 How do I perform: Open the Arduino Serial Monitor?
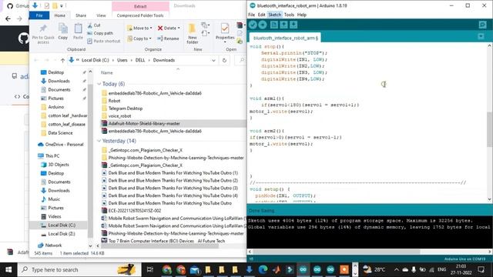click(x=483, y=25)
